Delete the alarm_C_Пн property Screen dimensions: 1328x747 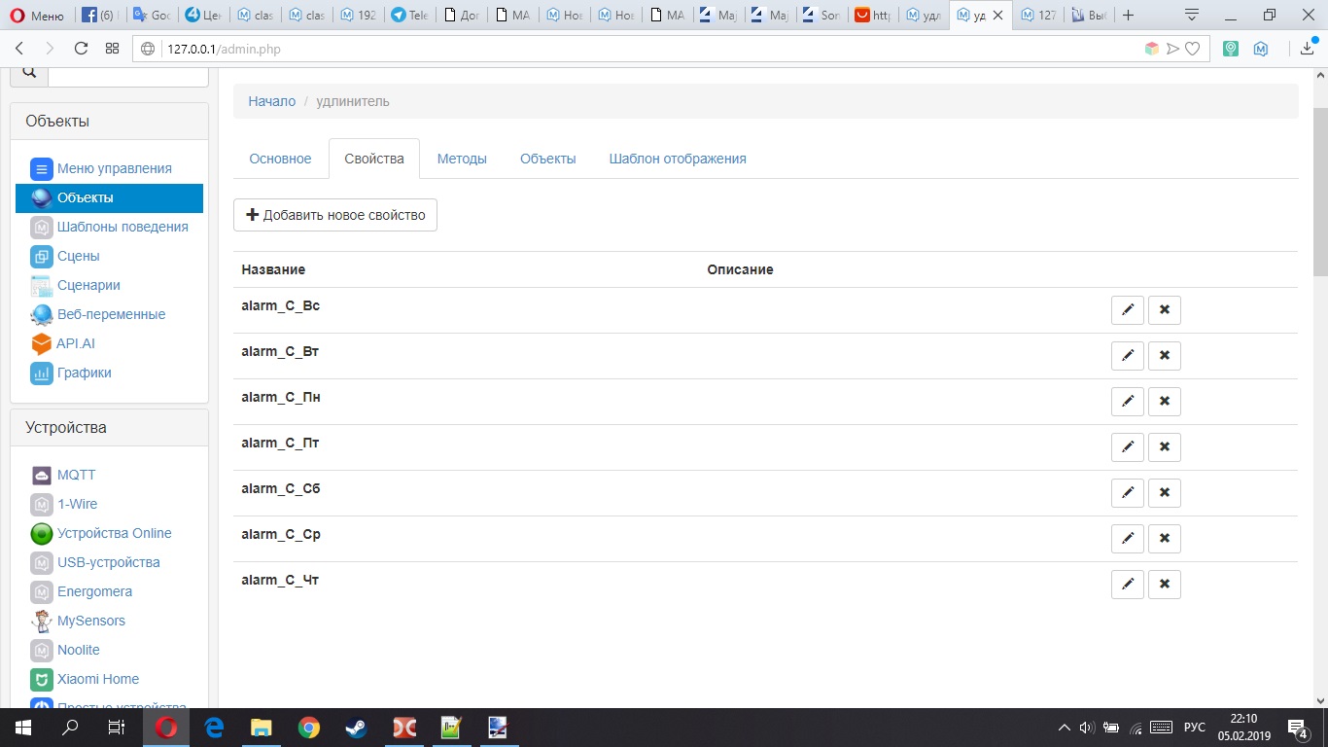click(x=1165, y=402)
